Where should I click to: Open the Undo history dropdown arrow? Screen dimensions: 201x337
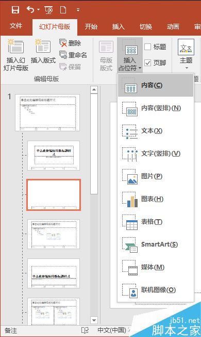[x=38, y=10]
